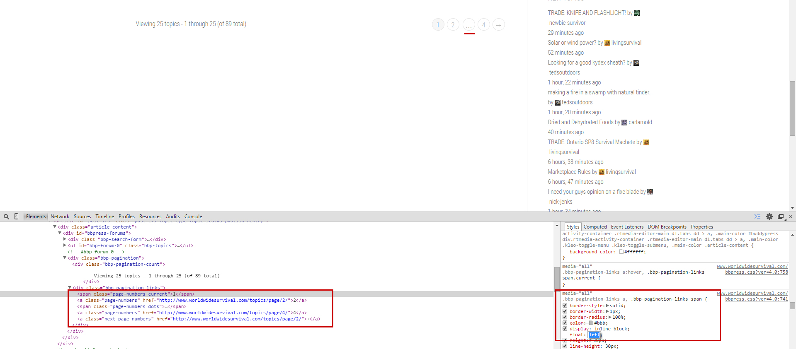Toggle the display inline-block checkbox
This screenshot has width=796, height=349.
click(565, 329)
